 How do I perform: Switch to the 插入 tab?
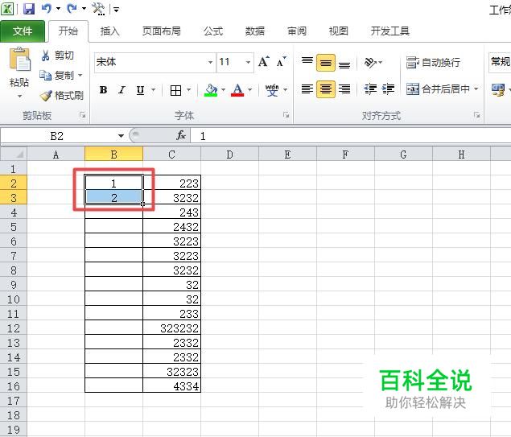coord(109,31)
